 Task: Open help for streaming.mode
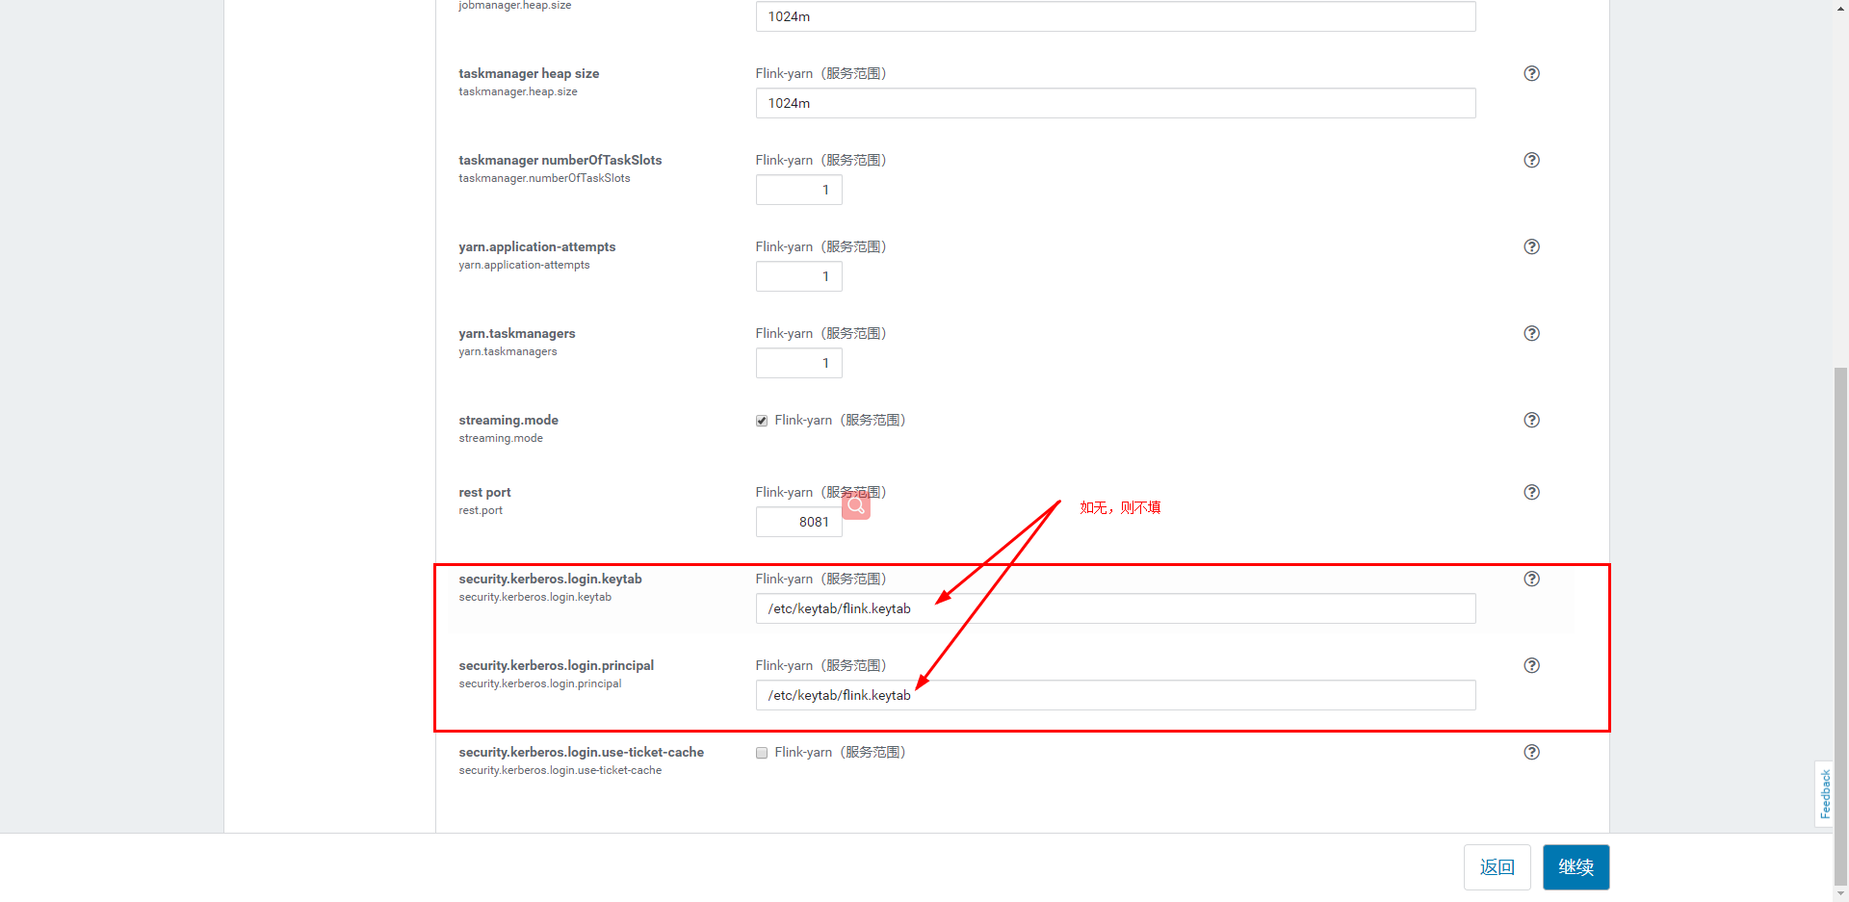click(1531, 420)
